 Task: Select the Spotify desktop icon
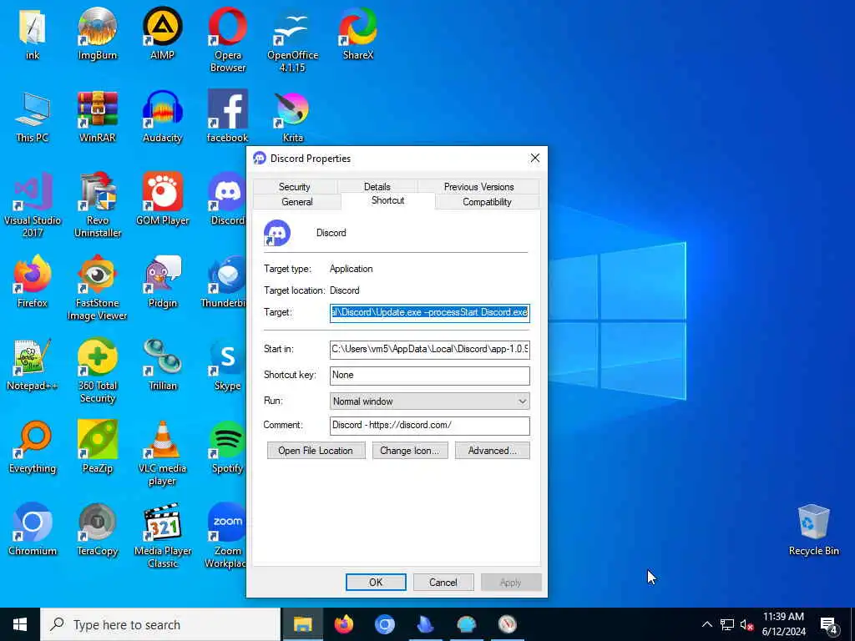tap(227, 447)
